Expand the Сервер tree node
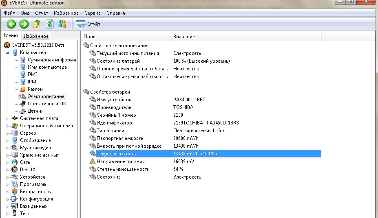This screenshot has height=218, width=378. (7, 133)
